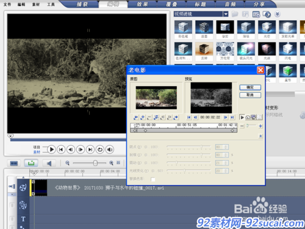This screenshot has height=229, width=305.
Task: Switch to the 效果 step tab
Action: pos(142,4)
